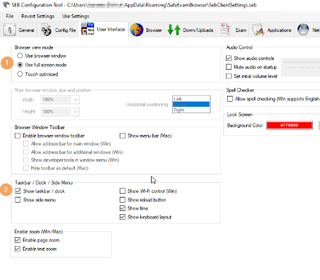Viewport: 320px width, 280px height.
Task: Choose Left in Horizontal positioning list
Action: click(x=191, y=99)
